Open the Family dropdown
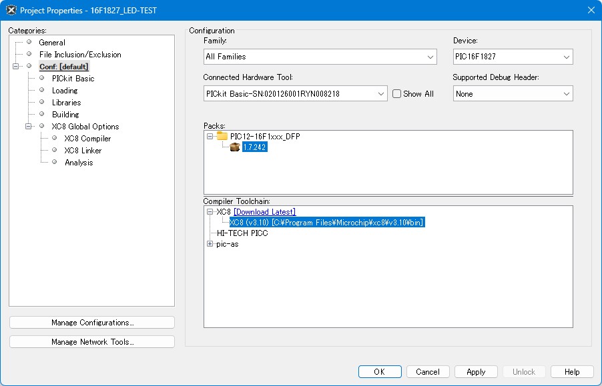Viewport: 602px width, 386px height. [320, 57]
